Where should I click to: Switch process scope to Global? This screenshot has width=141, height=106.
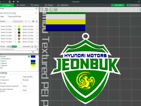tap(9, 47)
